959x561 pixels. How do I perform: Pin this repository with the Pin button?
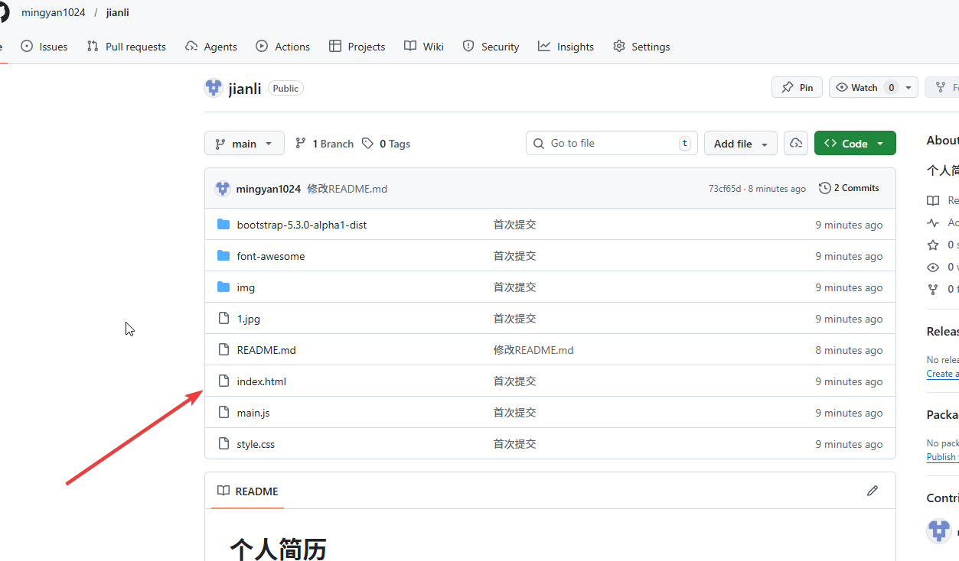tap(797, 88)
